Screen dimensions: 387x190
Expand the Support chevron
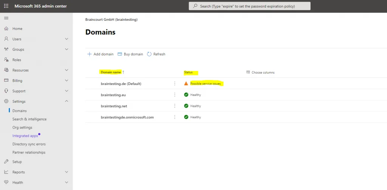click(x=67, y=91)
